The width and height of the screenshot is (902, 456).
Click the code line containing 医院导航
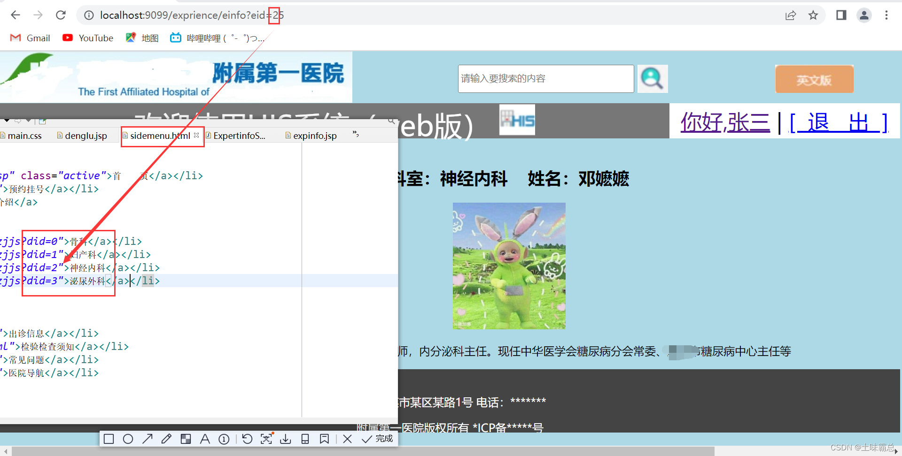(x=49, y=372)
